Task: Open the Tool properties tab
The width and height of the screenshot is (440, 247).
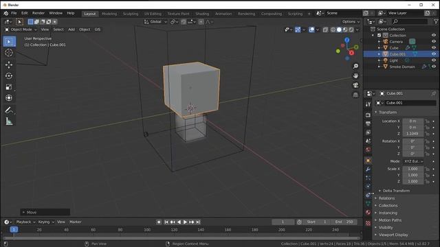Action: 368,104
